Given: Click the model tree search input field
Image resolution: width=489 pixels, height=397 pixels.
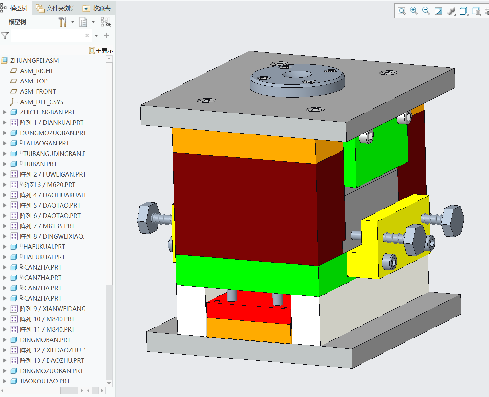Looking at the screenshot, I should point(48,36).
